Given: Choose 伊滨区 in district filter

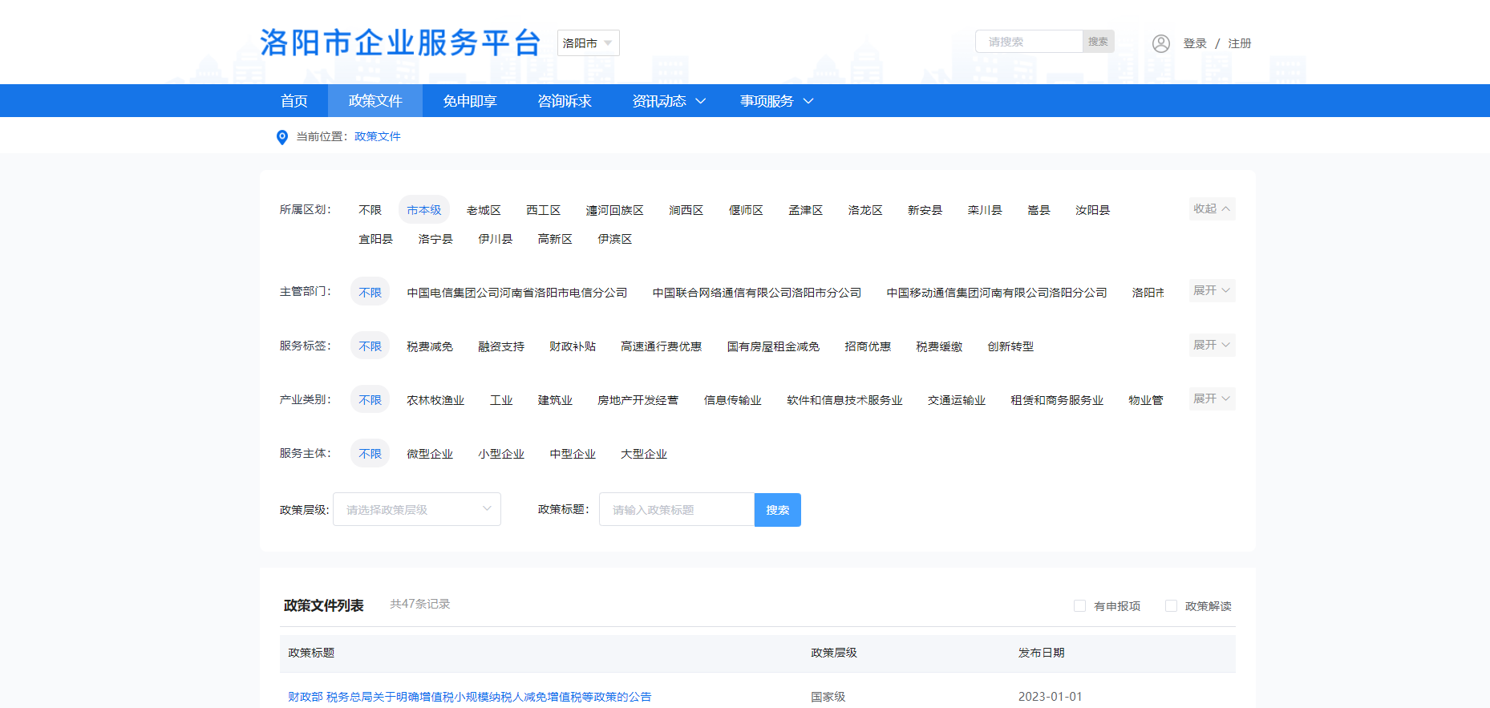Looking at the screenshot, I should pyautogui.click(x=614, y=239).
